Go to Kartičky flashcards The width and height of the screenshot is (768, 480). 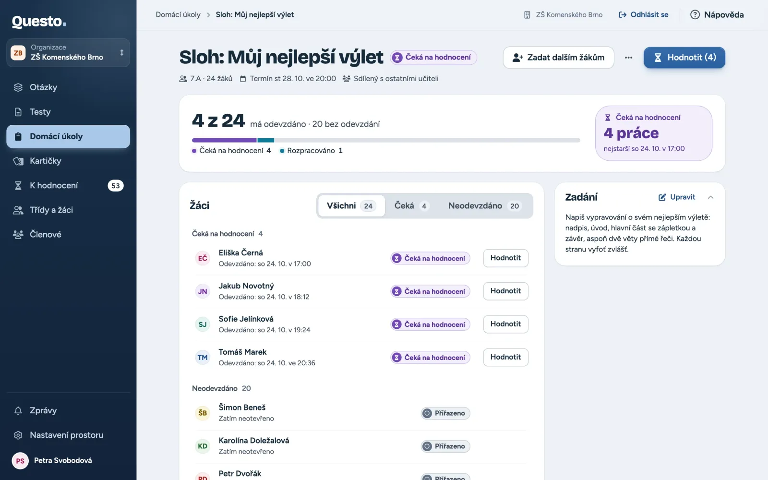pos(68,161)
